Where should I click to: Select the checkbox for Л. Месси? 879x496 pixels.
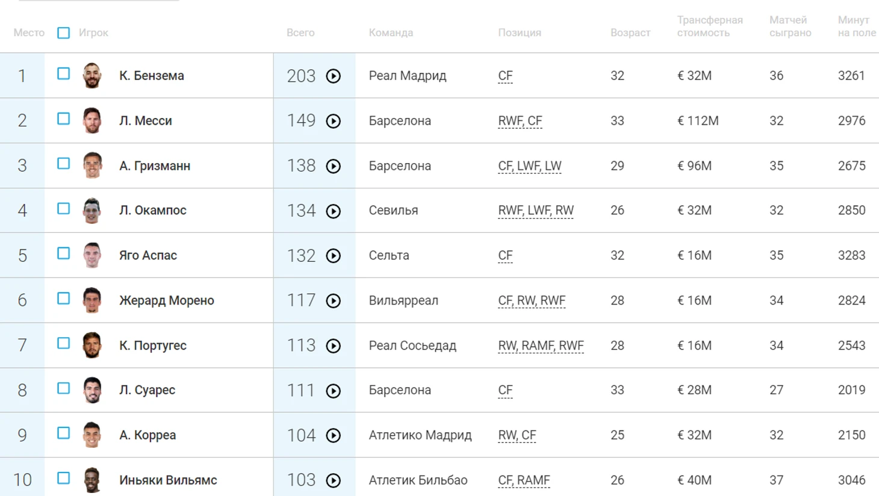[63, 119]
